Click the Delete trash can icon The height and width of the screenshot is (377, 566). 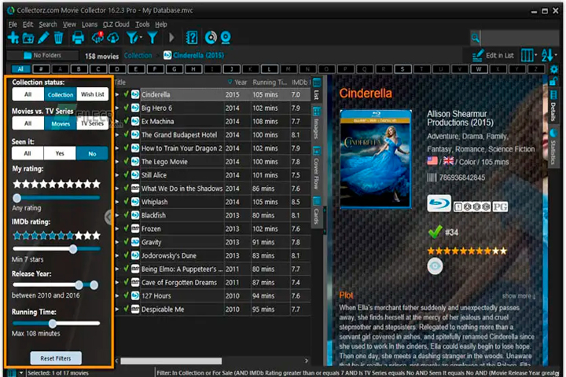(x=58, y=38)
